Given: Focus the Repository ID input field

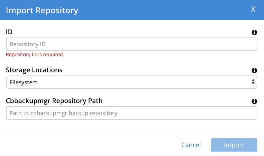Looking at the screenshot, I should [131, 44].
